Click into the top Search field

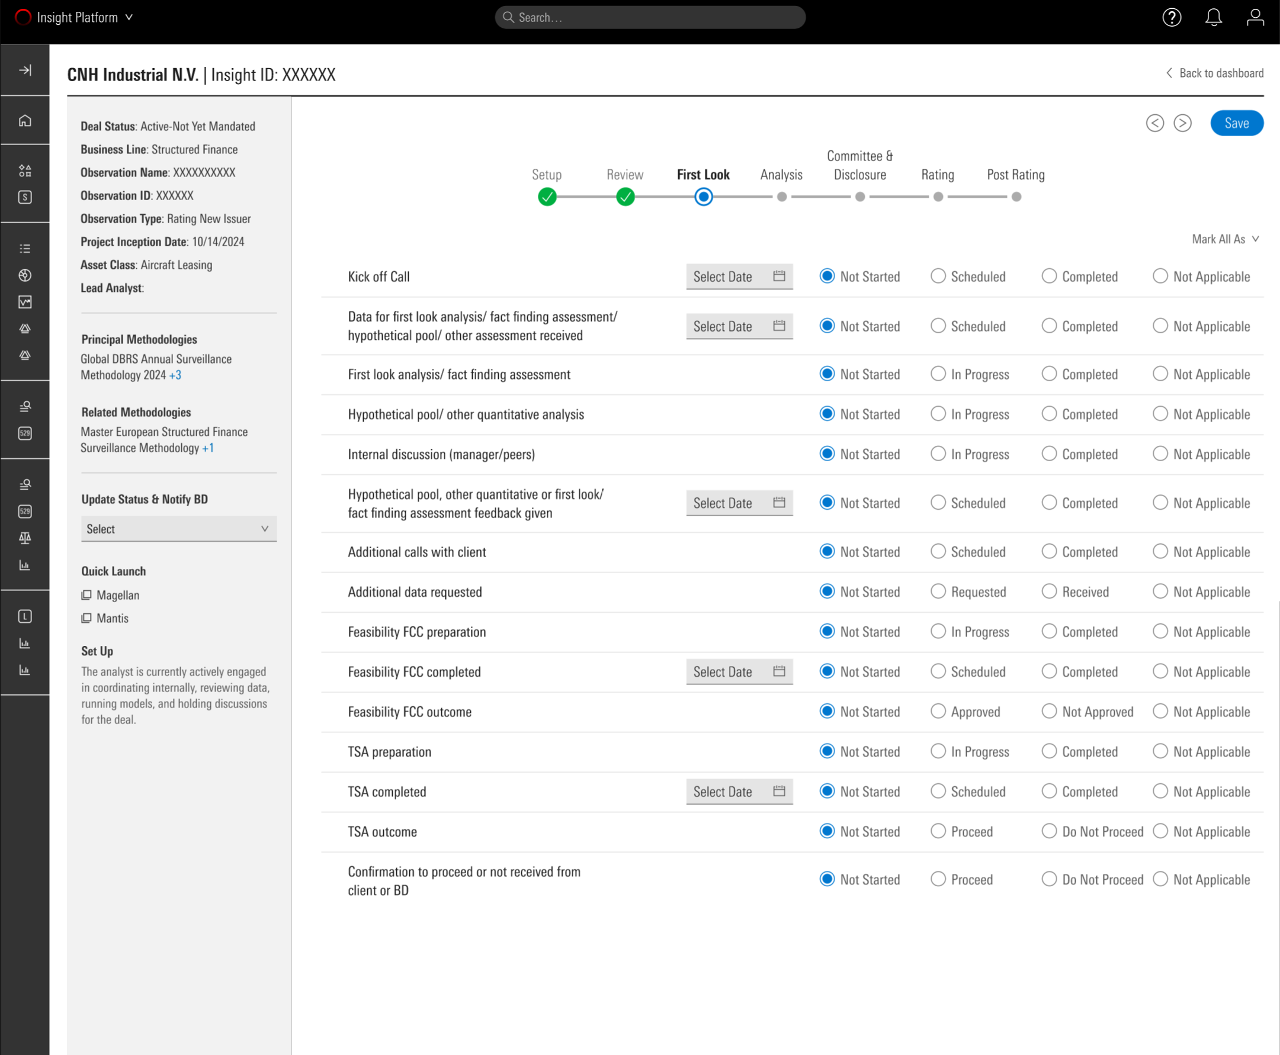(x=650, y=17)
